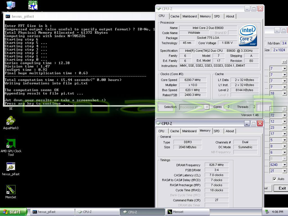Image resolution: width=288 pixels, height=216 pixels.
Task: Click the Core Voltage value 1.936 V
Action: (227, 43)
